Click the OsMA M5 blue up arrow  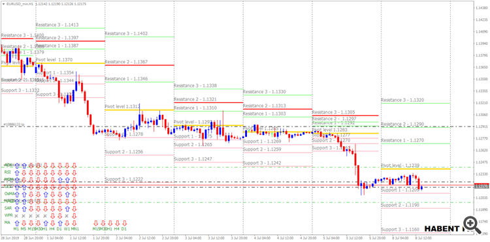(x=24, y=194)
